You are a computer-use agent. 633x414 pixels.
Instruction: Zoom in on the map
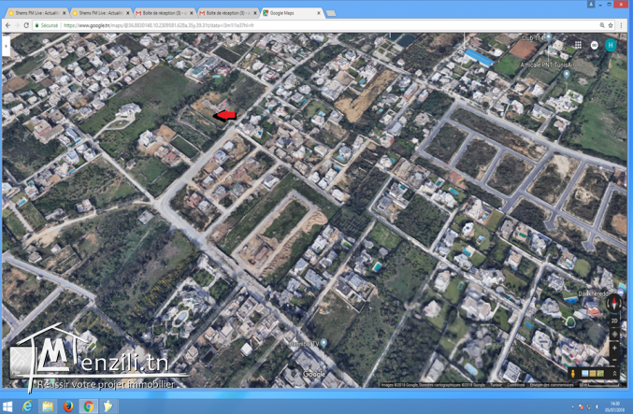pyautogui.click(x=614, y=347)
